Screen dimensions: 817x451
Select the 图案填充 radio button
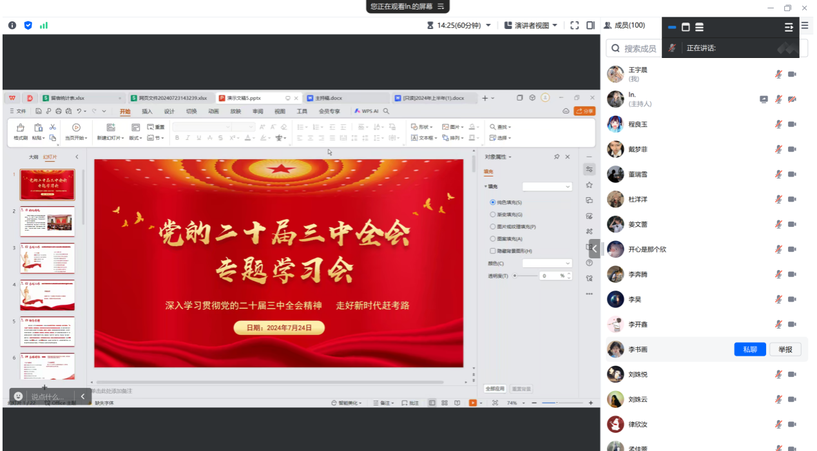(493, 239)
